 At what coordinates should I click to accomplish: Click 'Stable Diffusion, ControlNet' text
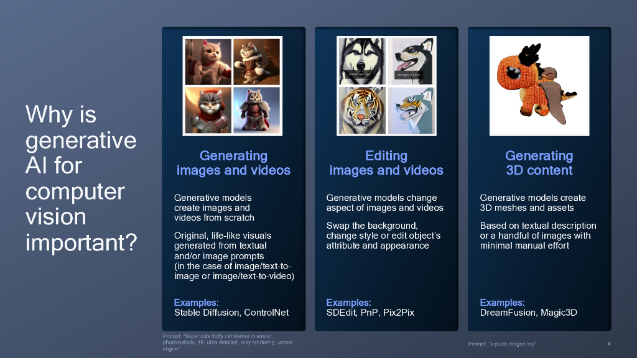(x=231, y=313)
